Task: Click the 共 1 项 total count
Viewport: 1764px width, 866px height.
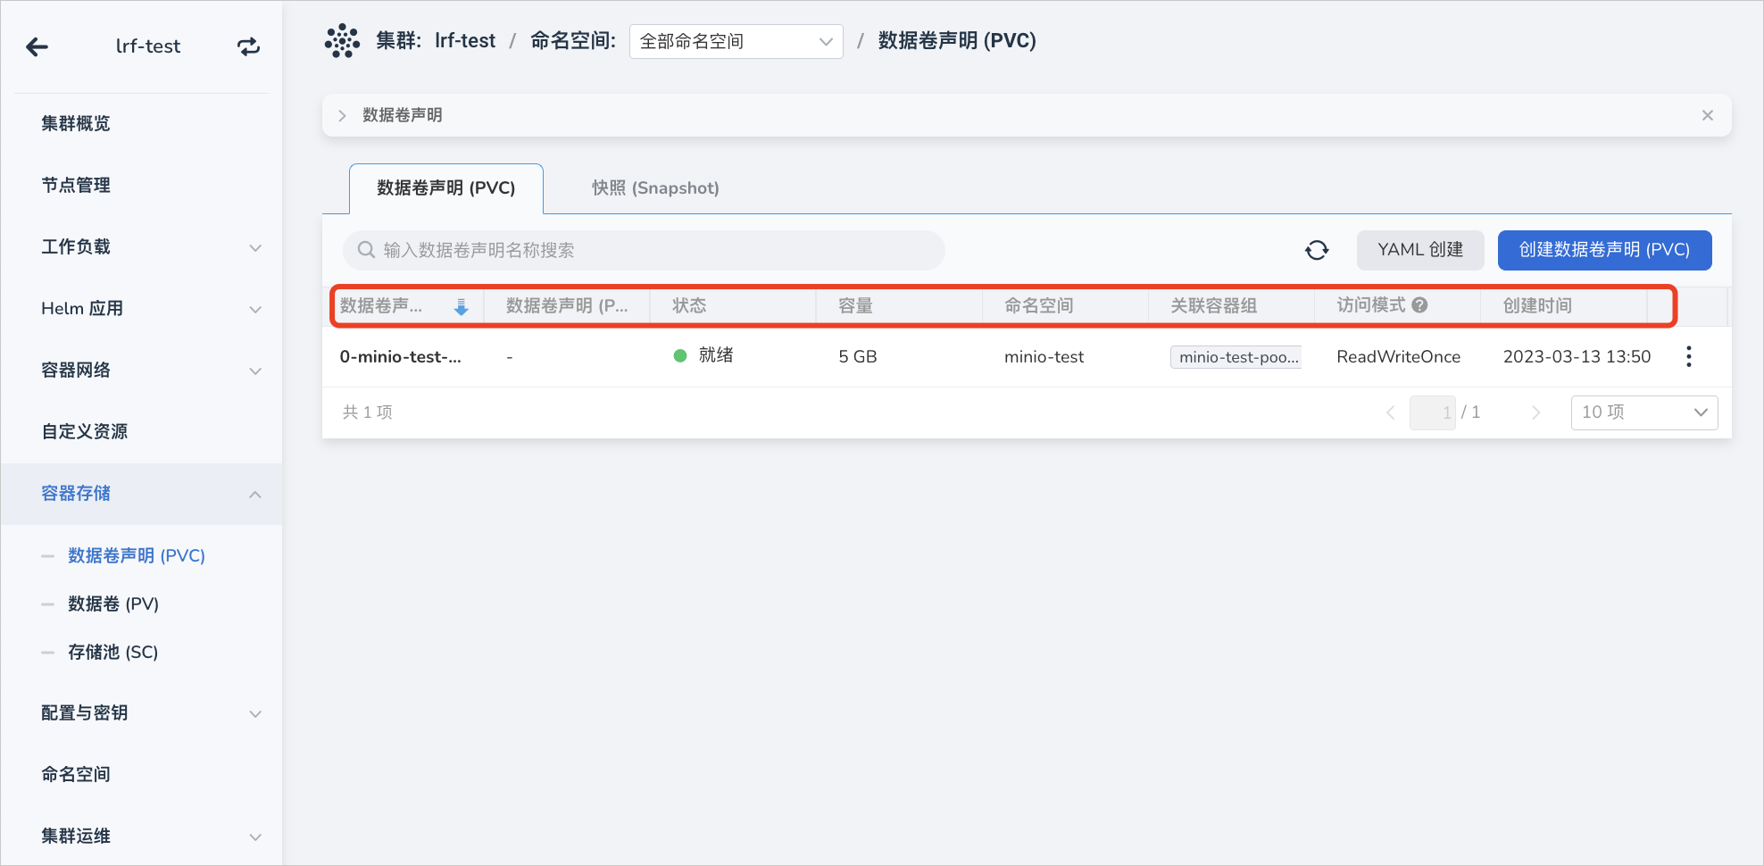Action: pos(368,412)
